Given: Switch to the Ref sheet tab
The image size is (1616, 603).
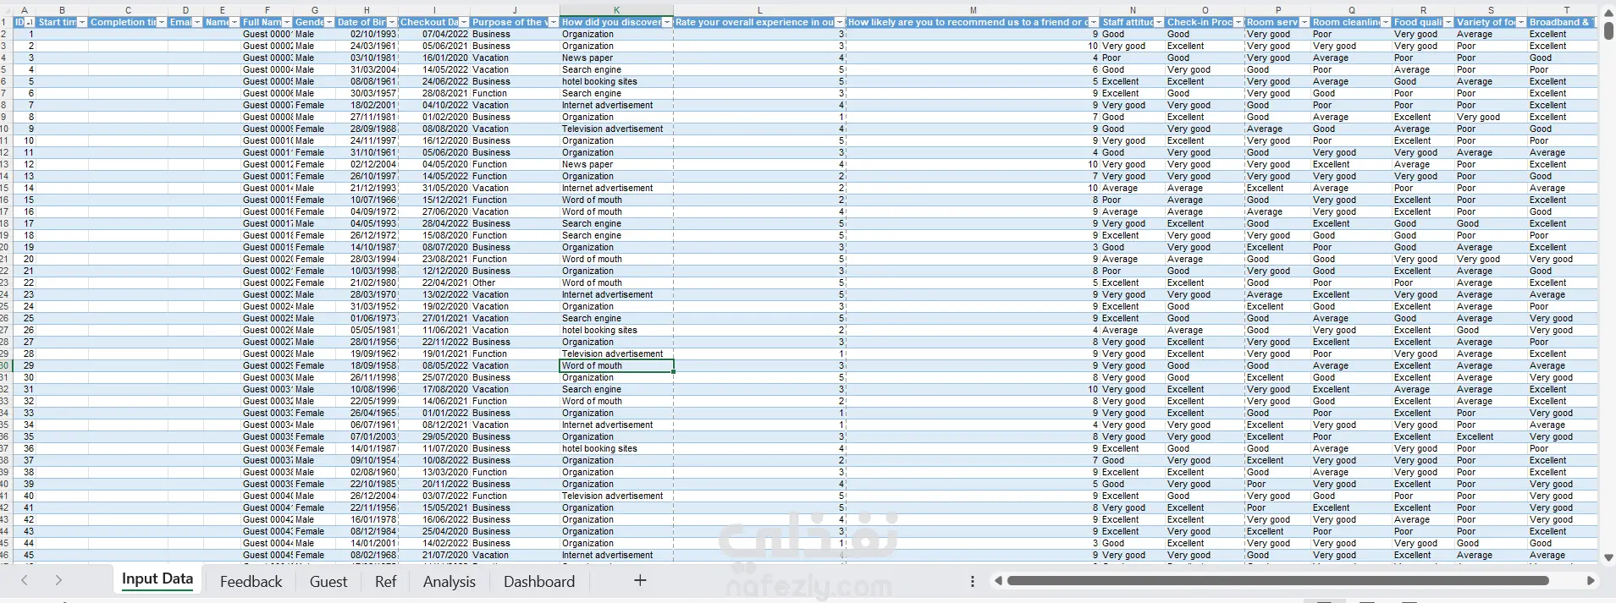Looking at the screenshot, I should pyautogui.click(x=385, y=581).
